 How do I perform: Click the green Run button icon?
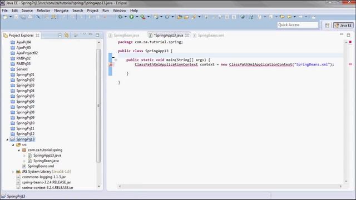point(131,17)
